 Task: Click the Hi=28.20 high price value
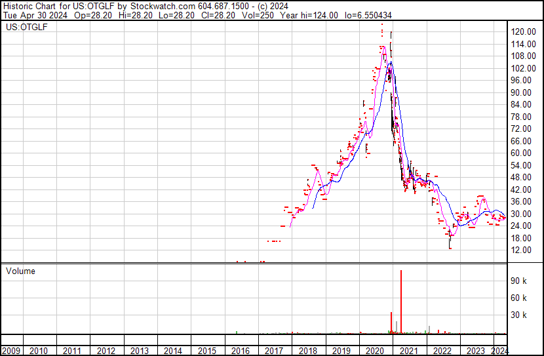point(135,16)
